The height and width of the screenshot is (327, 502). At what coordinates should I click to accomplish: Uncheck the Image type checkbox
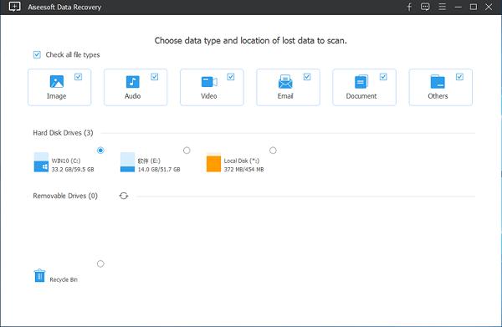[x=78, y=77]
